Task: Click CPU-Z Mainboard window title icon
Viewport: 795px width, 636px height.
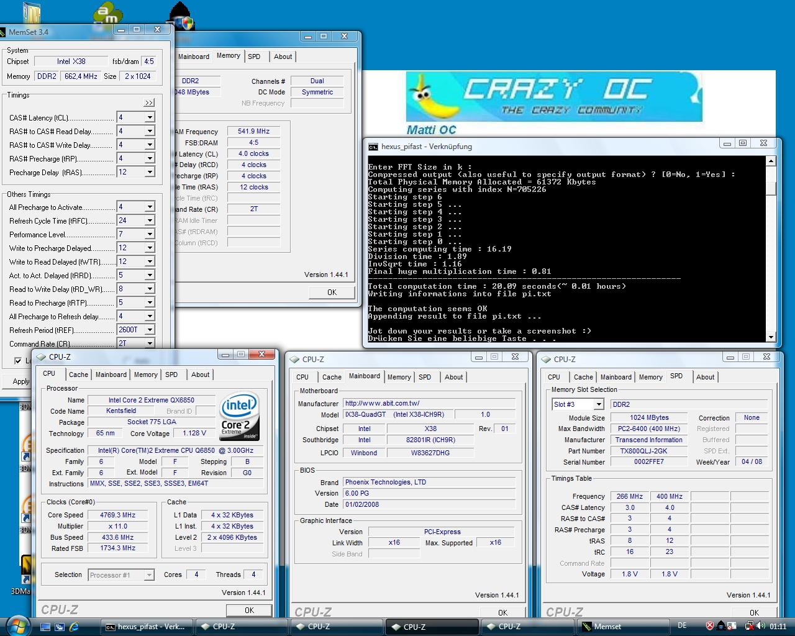Action: pyautogui.click(x=295, y=359)
